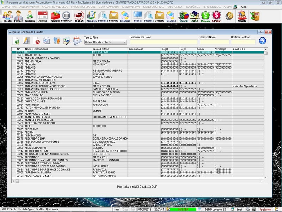Open the Funciona employees icon
282x212 pixels.
(x=30, y=16)
